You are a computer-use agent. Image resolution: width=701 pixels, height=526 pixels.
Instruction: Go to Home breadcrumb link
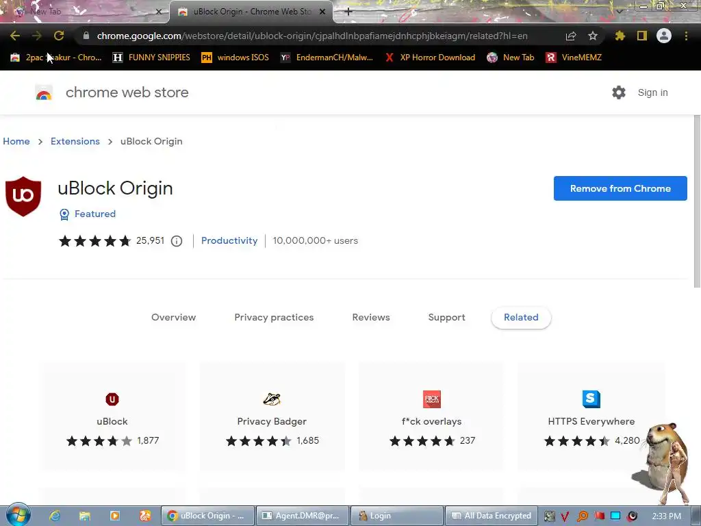click(16, 141)
